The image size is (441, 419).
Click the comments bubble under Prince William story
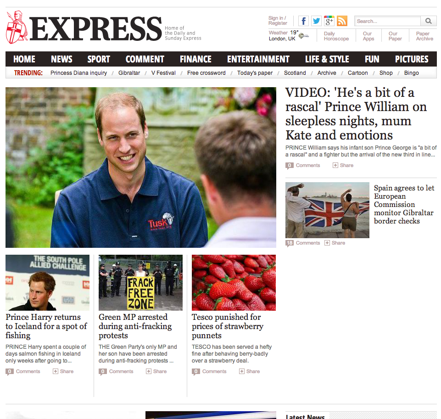click(290, 166)
